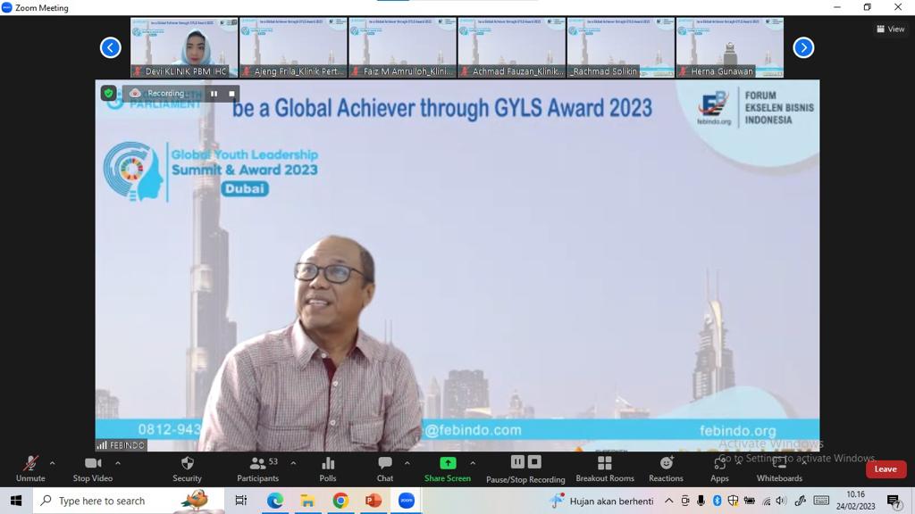Show previous participants with left arrow

(x=110, y=48)
